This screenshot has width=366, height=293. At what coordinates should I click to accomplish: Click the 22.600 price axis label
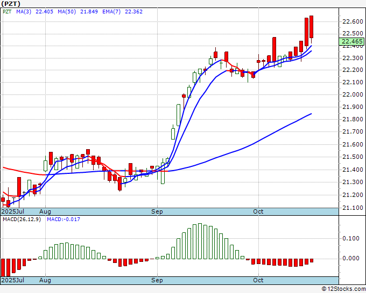[x=353, y=21]
